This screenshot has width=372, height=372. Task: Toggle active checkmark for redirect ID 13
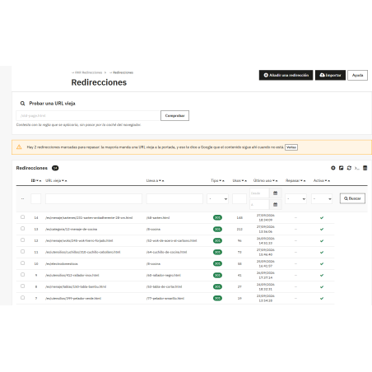pyautogui.click(x=322, y=229)
